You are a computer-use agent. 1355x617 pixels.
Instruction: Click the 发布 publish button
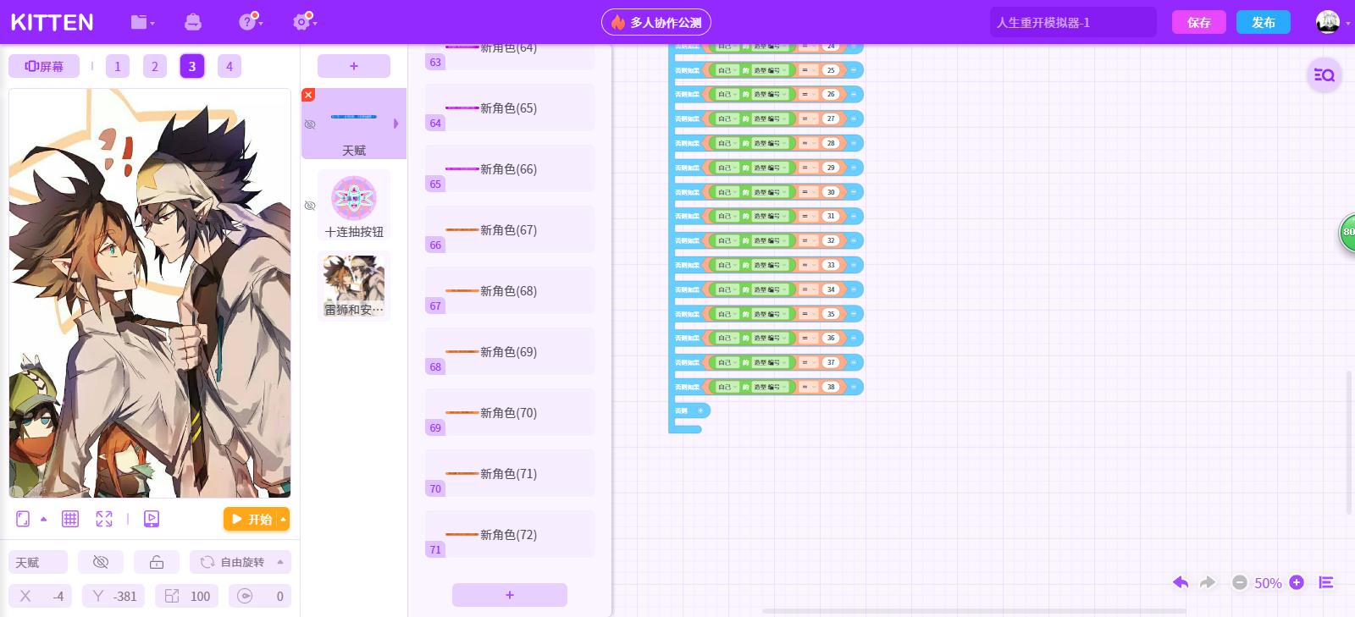(x=1264, y=22)
